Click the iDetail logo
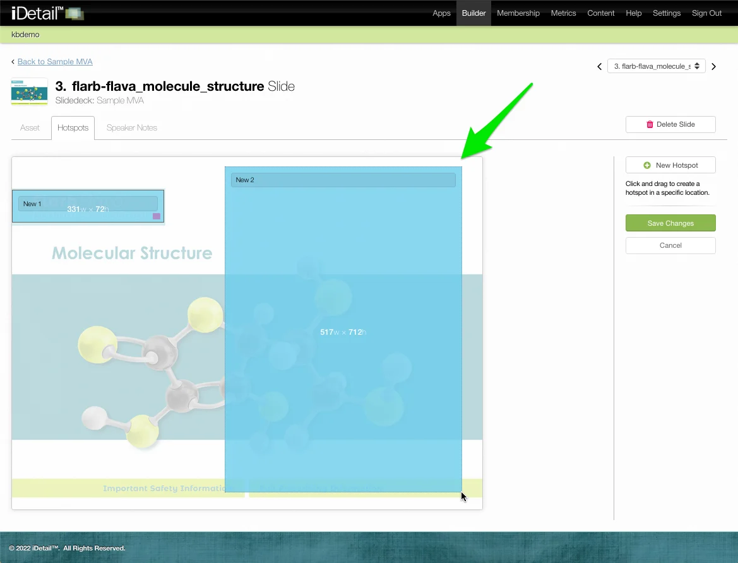 tap(47, 13)
